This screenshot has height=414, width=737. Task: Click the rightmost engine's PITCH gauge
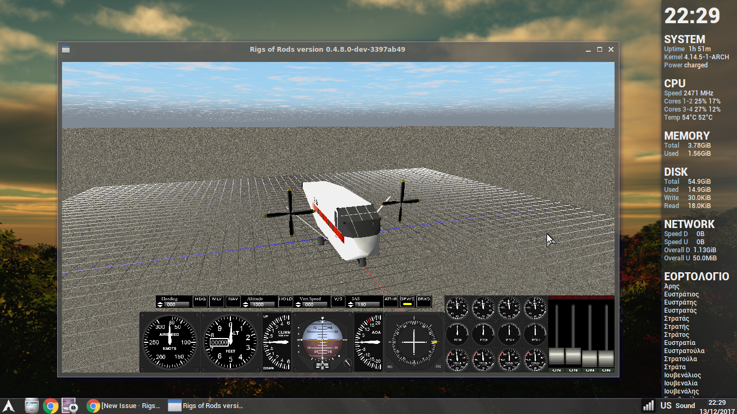(535, 334)
